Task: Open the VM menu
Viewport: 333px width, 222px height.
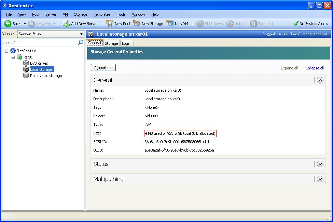Action: pos(66,14)
